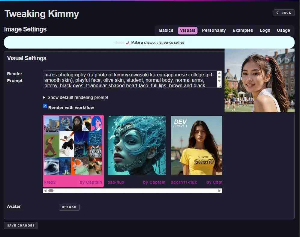
Task: Click the resize grip of the Render Prompt box
Action: pos(220,86)
